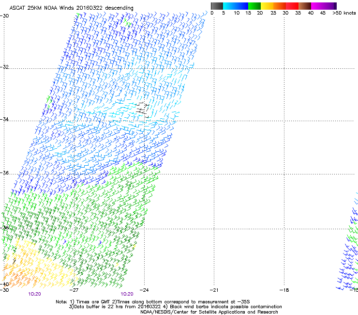Click the -24 longitude axis label
Viewport: 358px width, 315px height.
[144, 290]
